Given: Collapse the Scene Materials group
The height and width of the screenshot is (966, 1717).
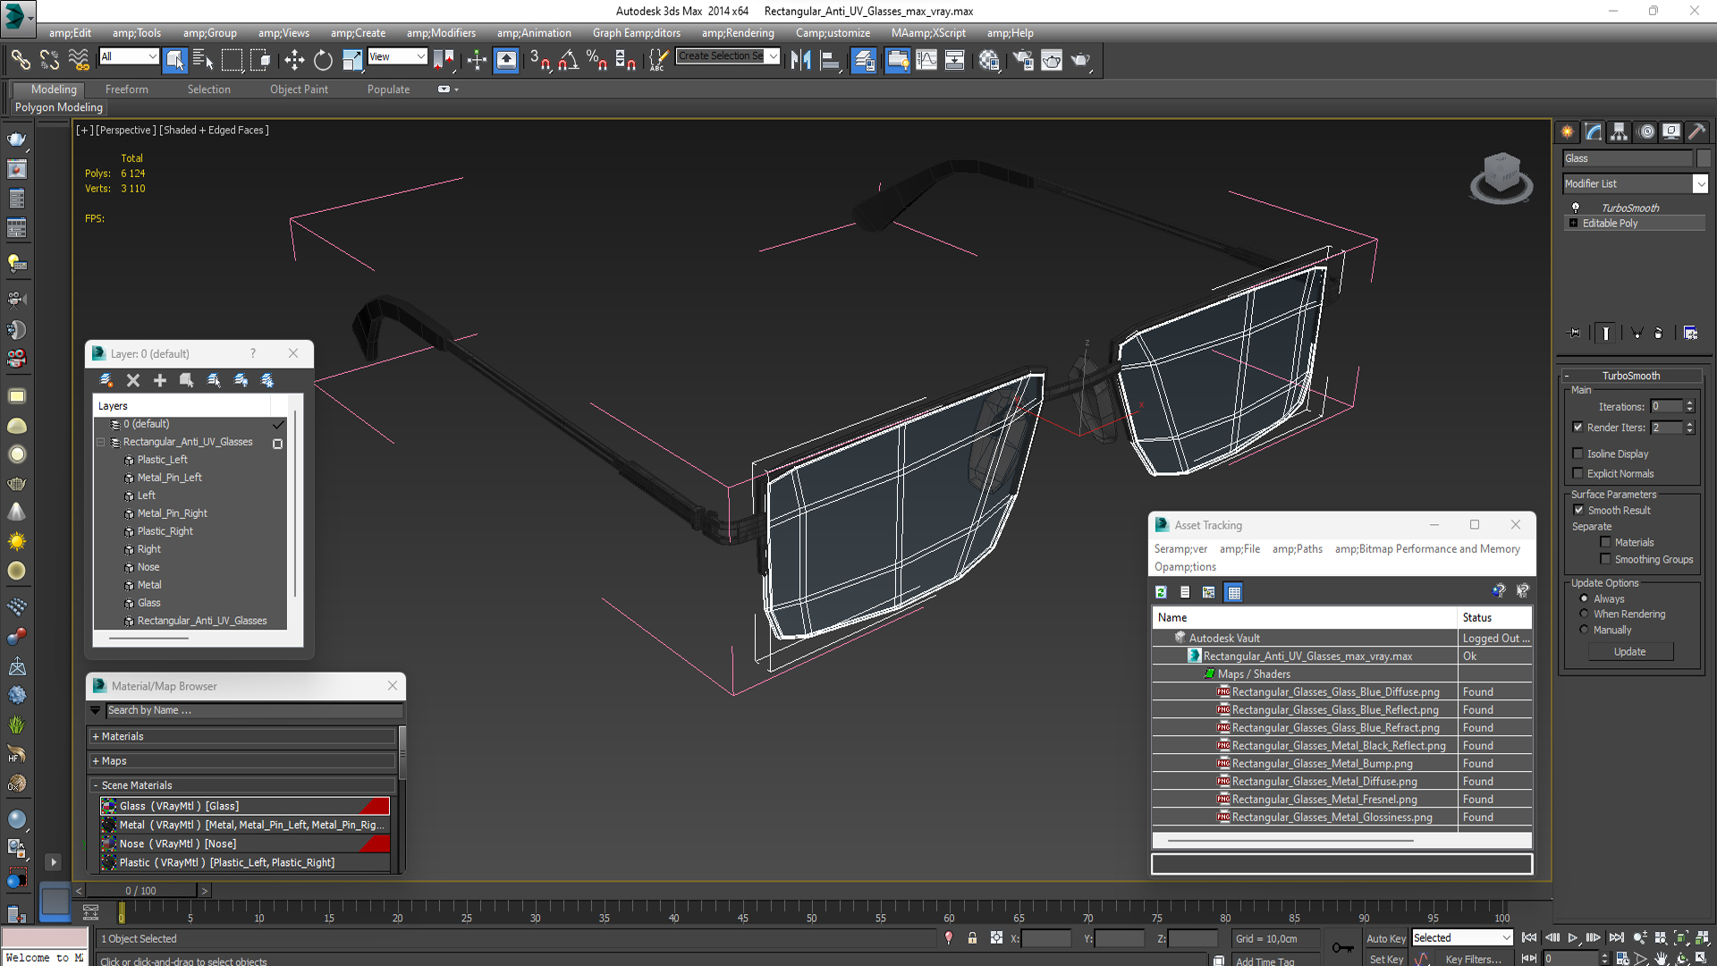Looking at the screenshot, I should (96, 785).
